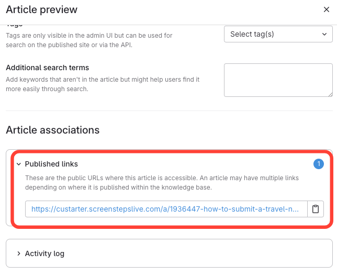Click the Published links section title
The image size is (337, 276).
click(51, 164)
